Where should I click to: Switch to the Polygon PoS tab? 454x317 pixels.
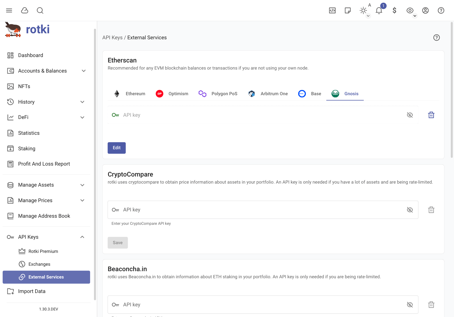point(218,94)
